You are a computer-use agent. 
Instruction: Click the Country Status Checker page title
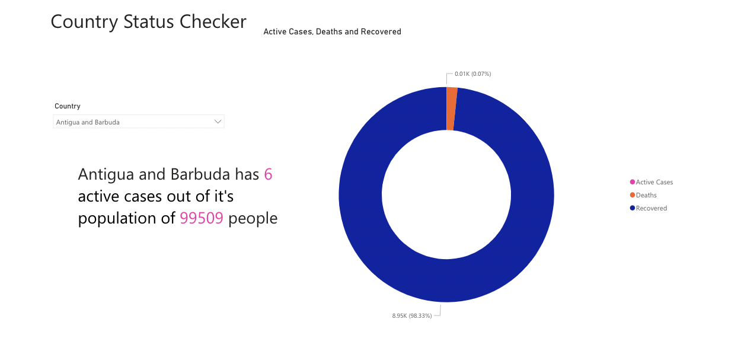[x=148, y=21]
